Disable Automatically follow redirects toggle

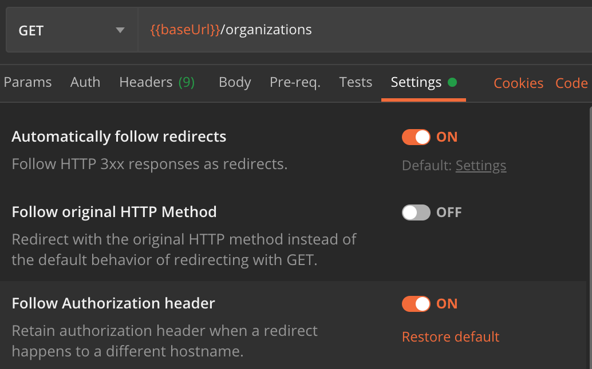[x=416, y=137]
